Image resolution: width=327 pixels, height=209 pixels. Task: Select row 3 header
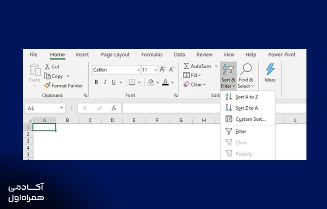click(28, 141)
